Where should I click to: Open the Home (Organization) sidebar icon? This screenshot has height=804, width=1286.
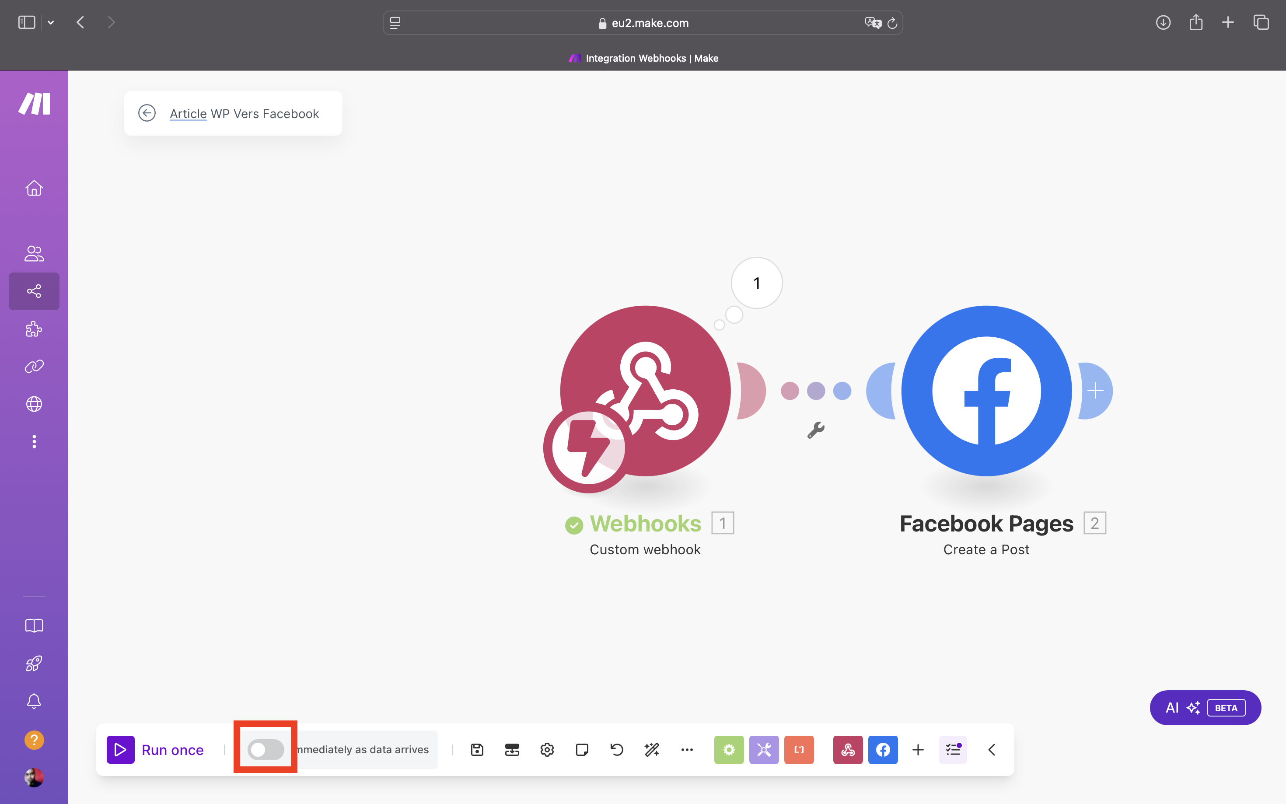pos(34,188)
